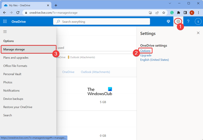
Task: Open the Microsoft app launcher grid
Action: coord(5,21)
